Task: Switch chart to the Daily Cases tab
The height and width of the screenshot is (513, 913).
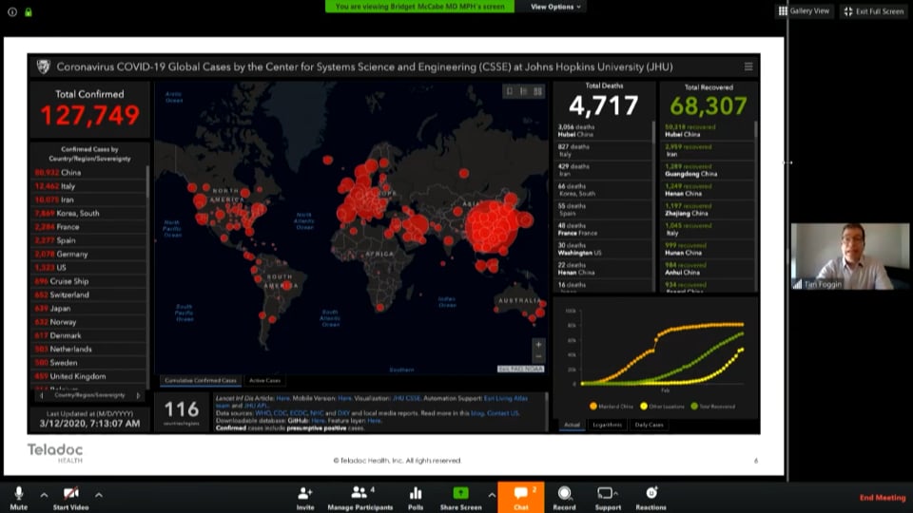Action: click(649, 425)
